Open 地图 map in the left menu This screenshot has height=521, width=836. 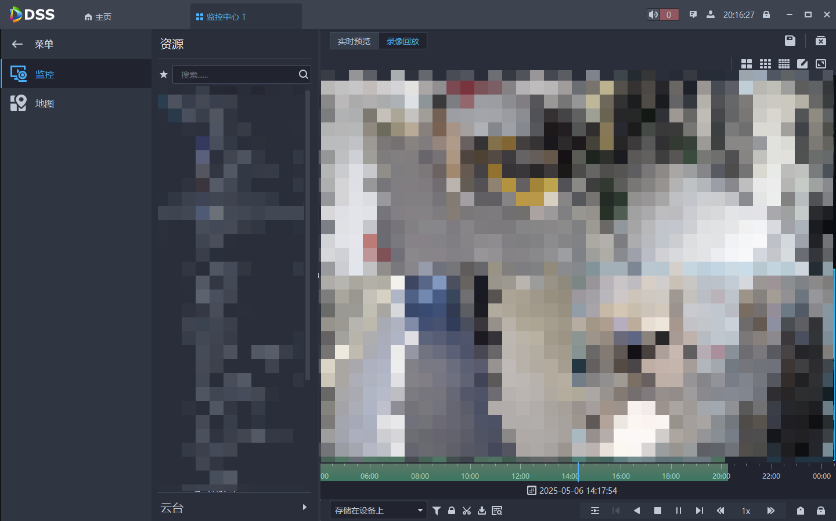tap(45, 103)
